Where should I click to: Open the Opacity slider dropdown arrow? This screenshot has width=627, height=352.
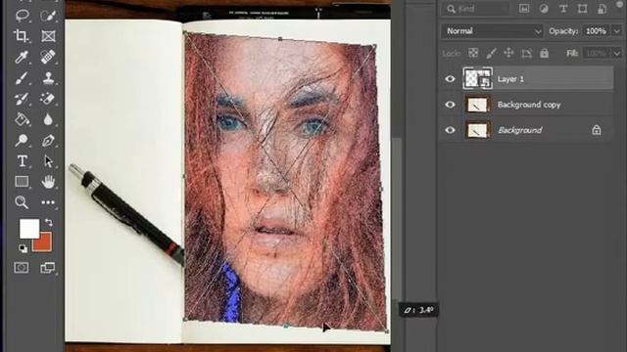[617, 30]
